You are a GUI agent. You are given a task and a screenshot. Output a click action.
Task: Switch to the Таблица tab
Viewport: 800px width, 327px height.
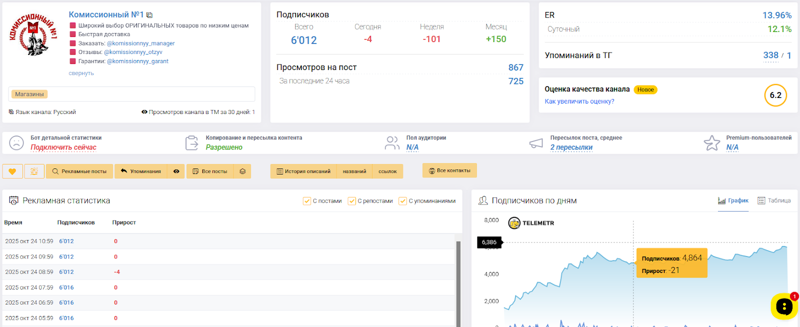coord(774,200)
